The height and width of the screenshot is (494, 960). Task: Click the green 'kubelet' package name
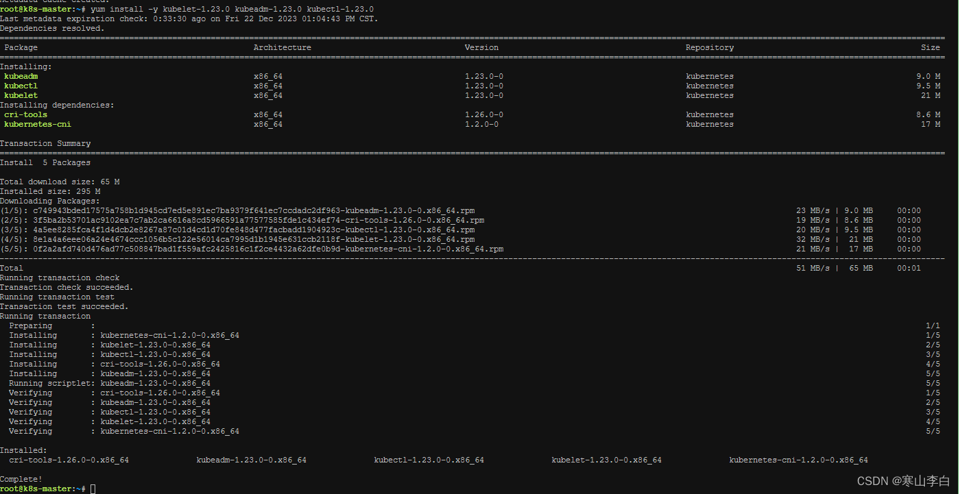[x=21, y=96]
